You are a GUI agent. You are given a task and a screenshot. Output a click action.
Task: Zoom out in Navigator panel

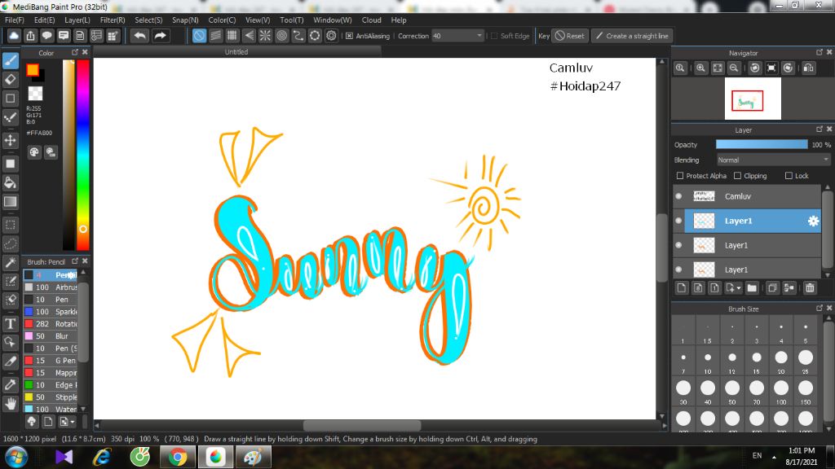pyautogui.click(x=734, y=68)
